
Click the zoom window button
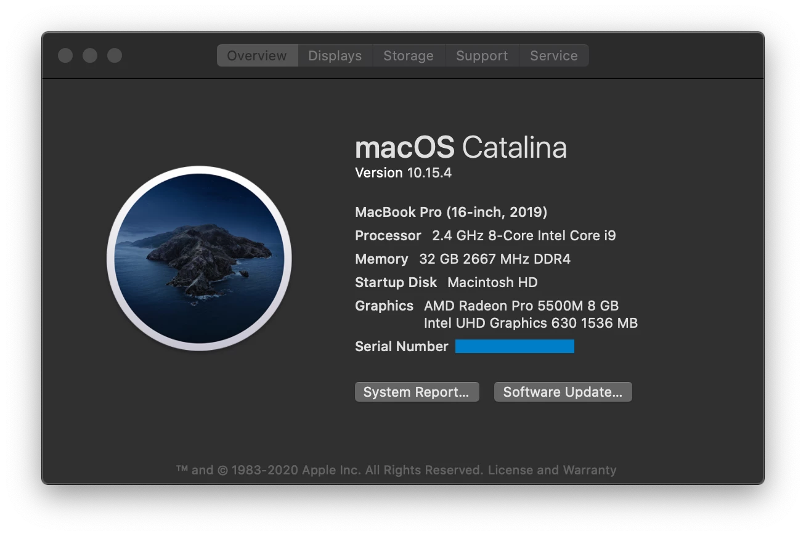[x=115, y=55]
